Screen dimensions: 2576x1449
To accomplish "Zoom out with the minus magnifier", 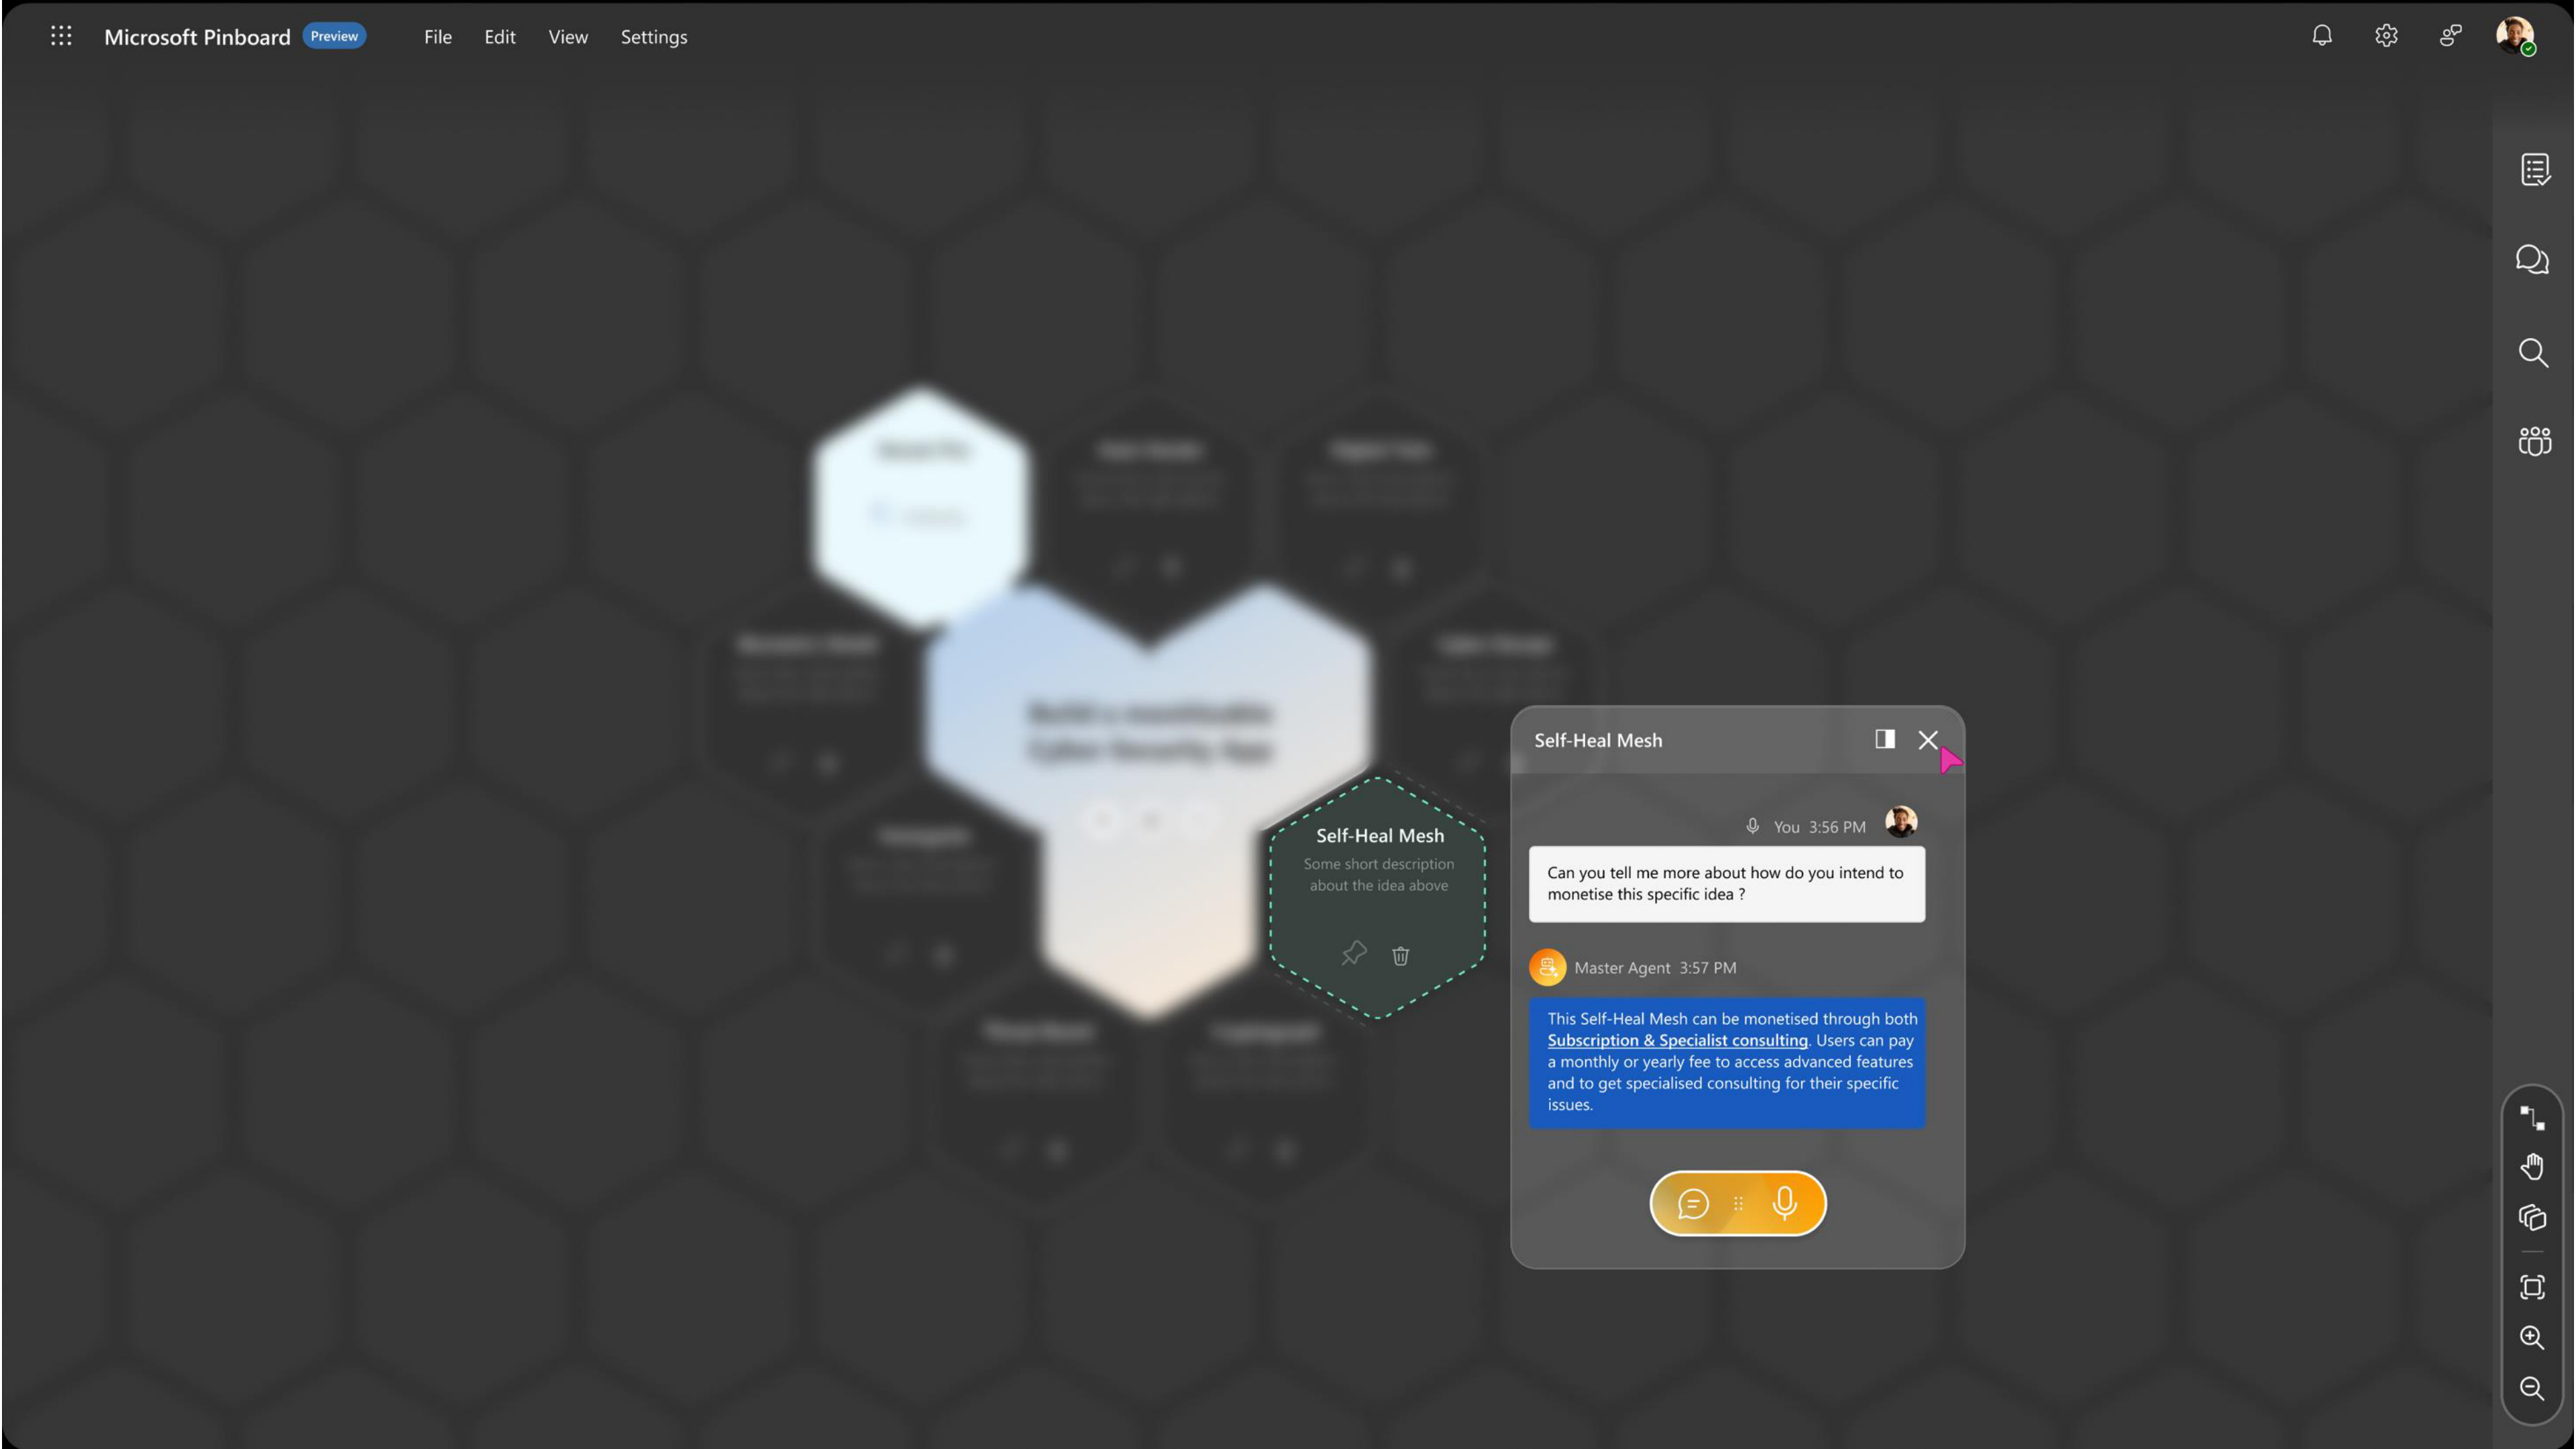I will (2531, 1388).
